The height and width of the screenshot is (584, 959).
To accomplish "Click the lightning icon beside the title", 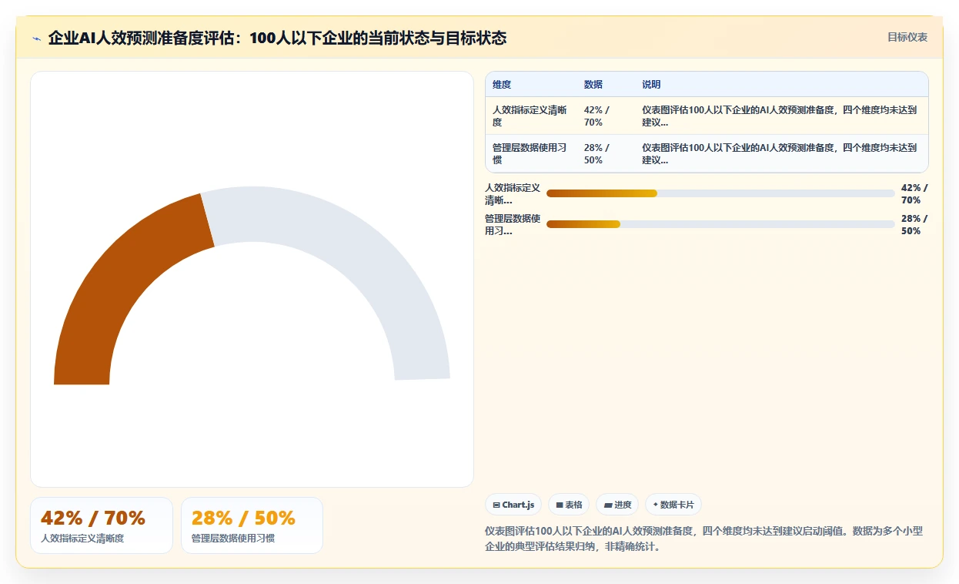I will [x=36, y=39].
